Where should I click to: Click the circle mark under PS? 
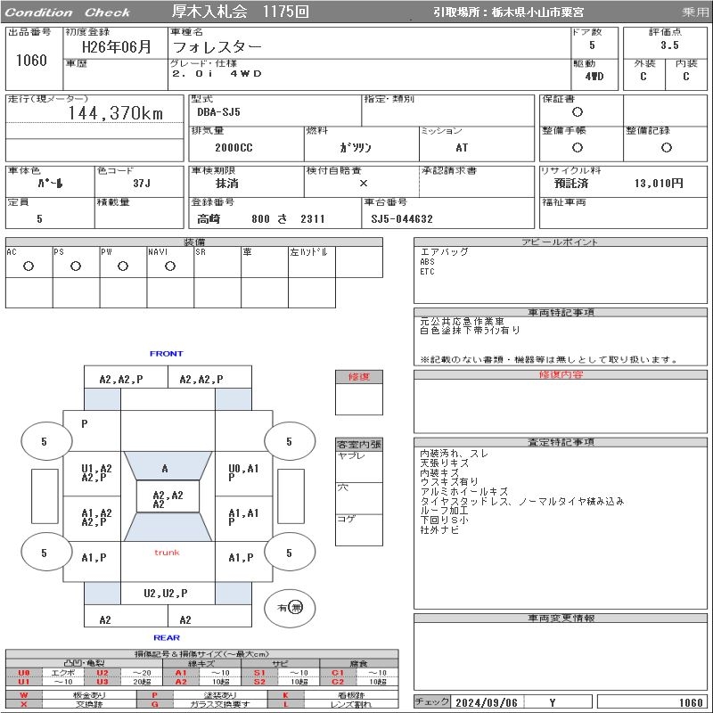[x=76, y=266]
